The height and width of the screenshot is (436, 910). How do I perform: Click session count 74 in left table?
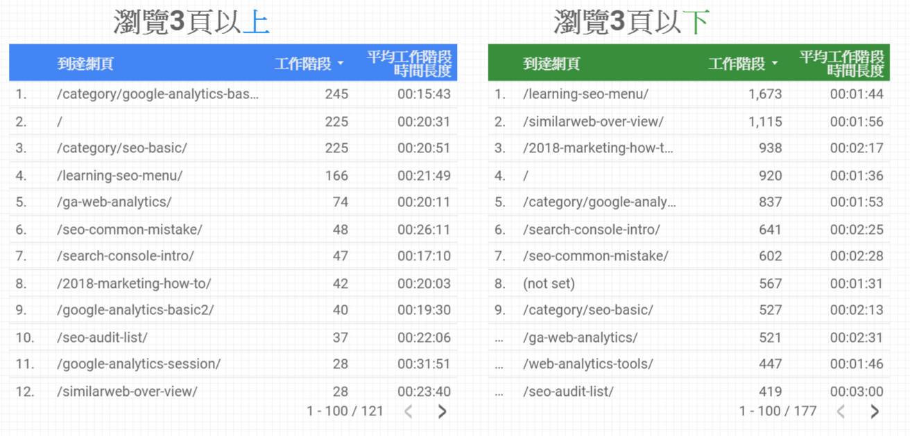[x=340, y=202]
